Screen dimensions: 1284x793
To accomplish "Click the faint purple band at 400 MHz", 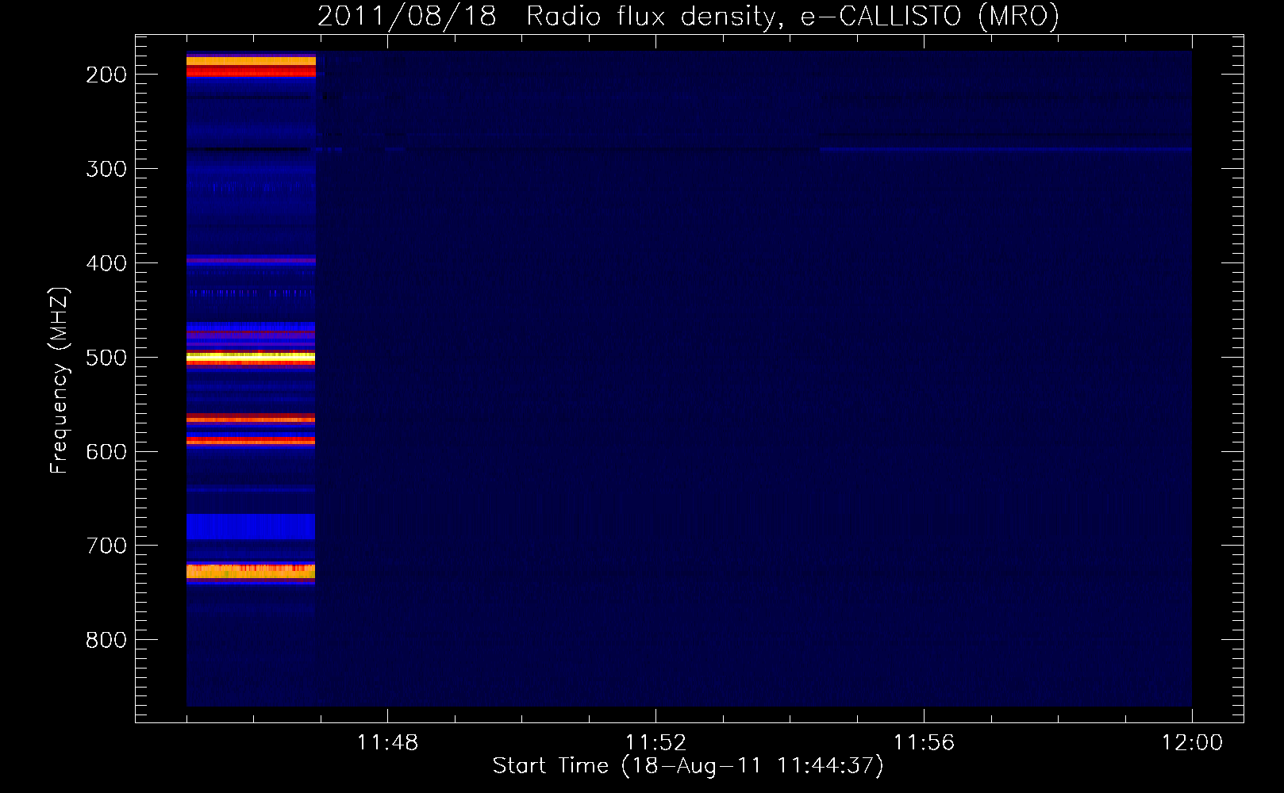I will point(251,260).
